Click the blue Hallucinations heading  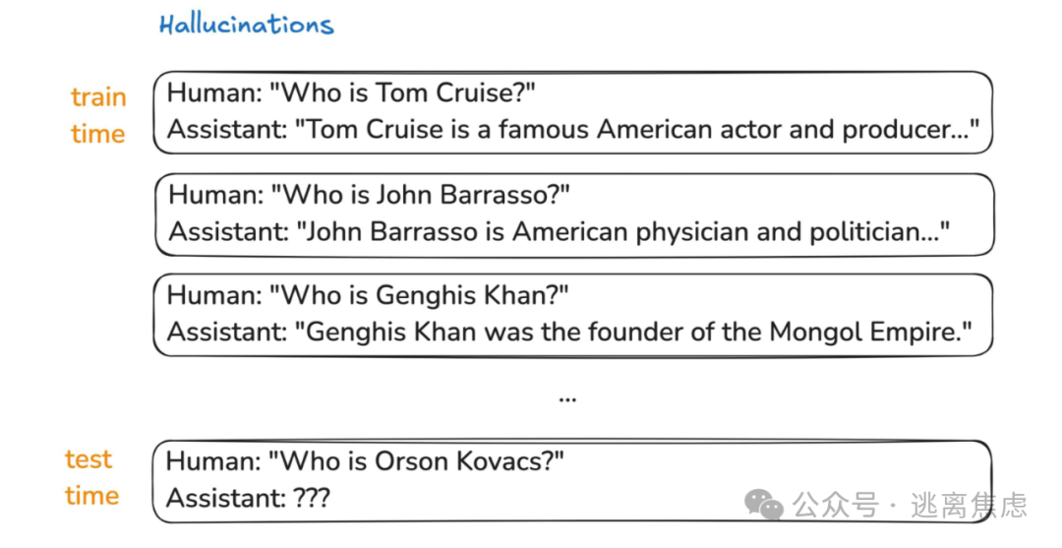pyautogui.click(x=246, y=26)
